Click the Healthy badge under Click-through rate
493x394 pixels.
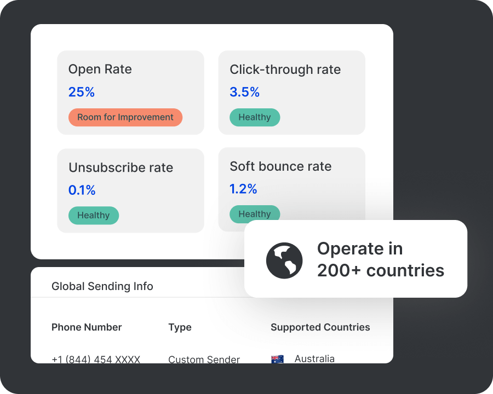tap(255, 117)
